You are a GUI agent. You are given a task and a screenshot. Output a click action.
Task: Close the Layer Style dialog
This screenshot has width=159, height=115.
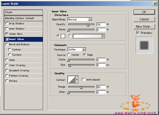(x=155, y=4)
